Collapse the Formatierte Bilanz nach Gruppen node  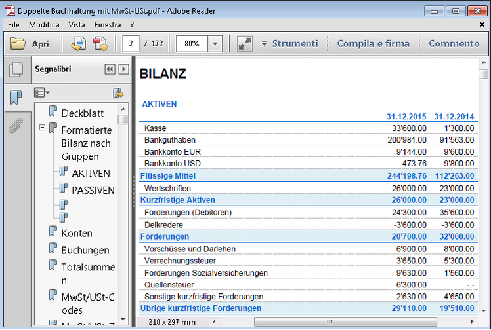(42, 128)
